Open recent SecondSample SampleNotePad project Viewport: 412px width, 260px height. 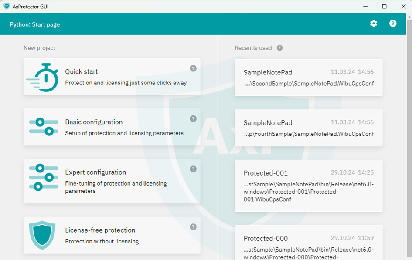[x=308, y=78]
